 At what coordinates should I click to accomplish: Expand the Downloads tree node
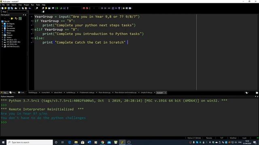[2, 31]
